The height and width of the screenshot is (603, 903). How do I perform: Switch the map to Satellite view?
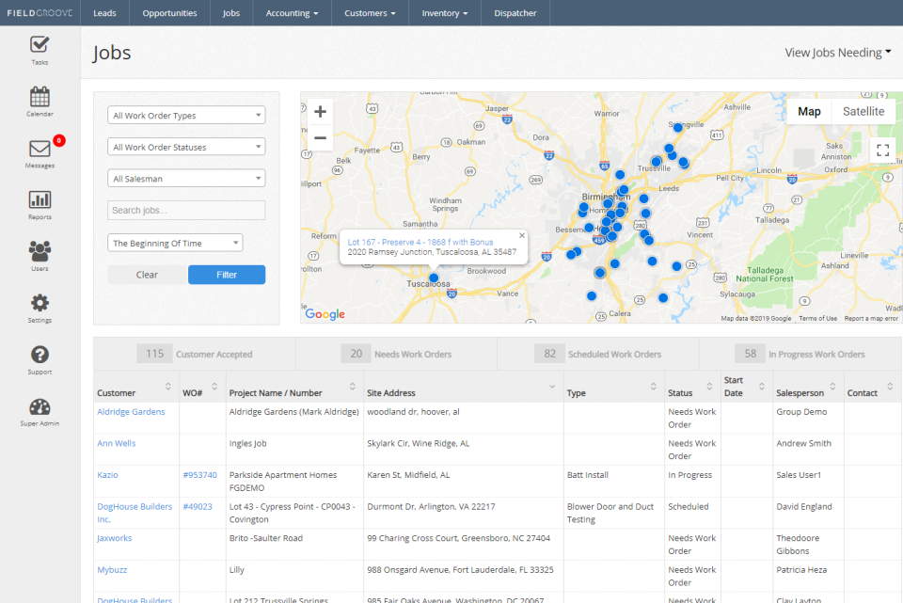click(x=863, y=111)
